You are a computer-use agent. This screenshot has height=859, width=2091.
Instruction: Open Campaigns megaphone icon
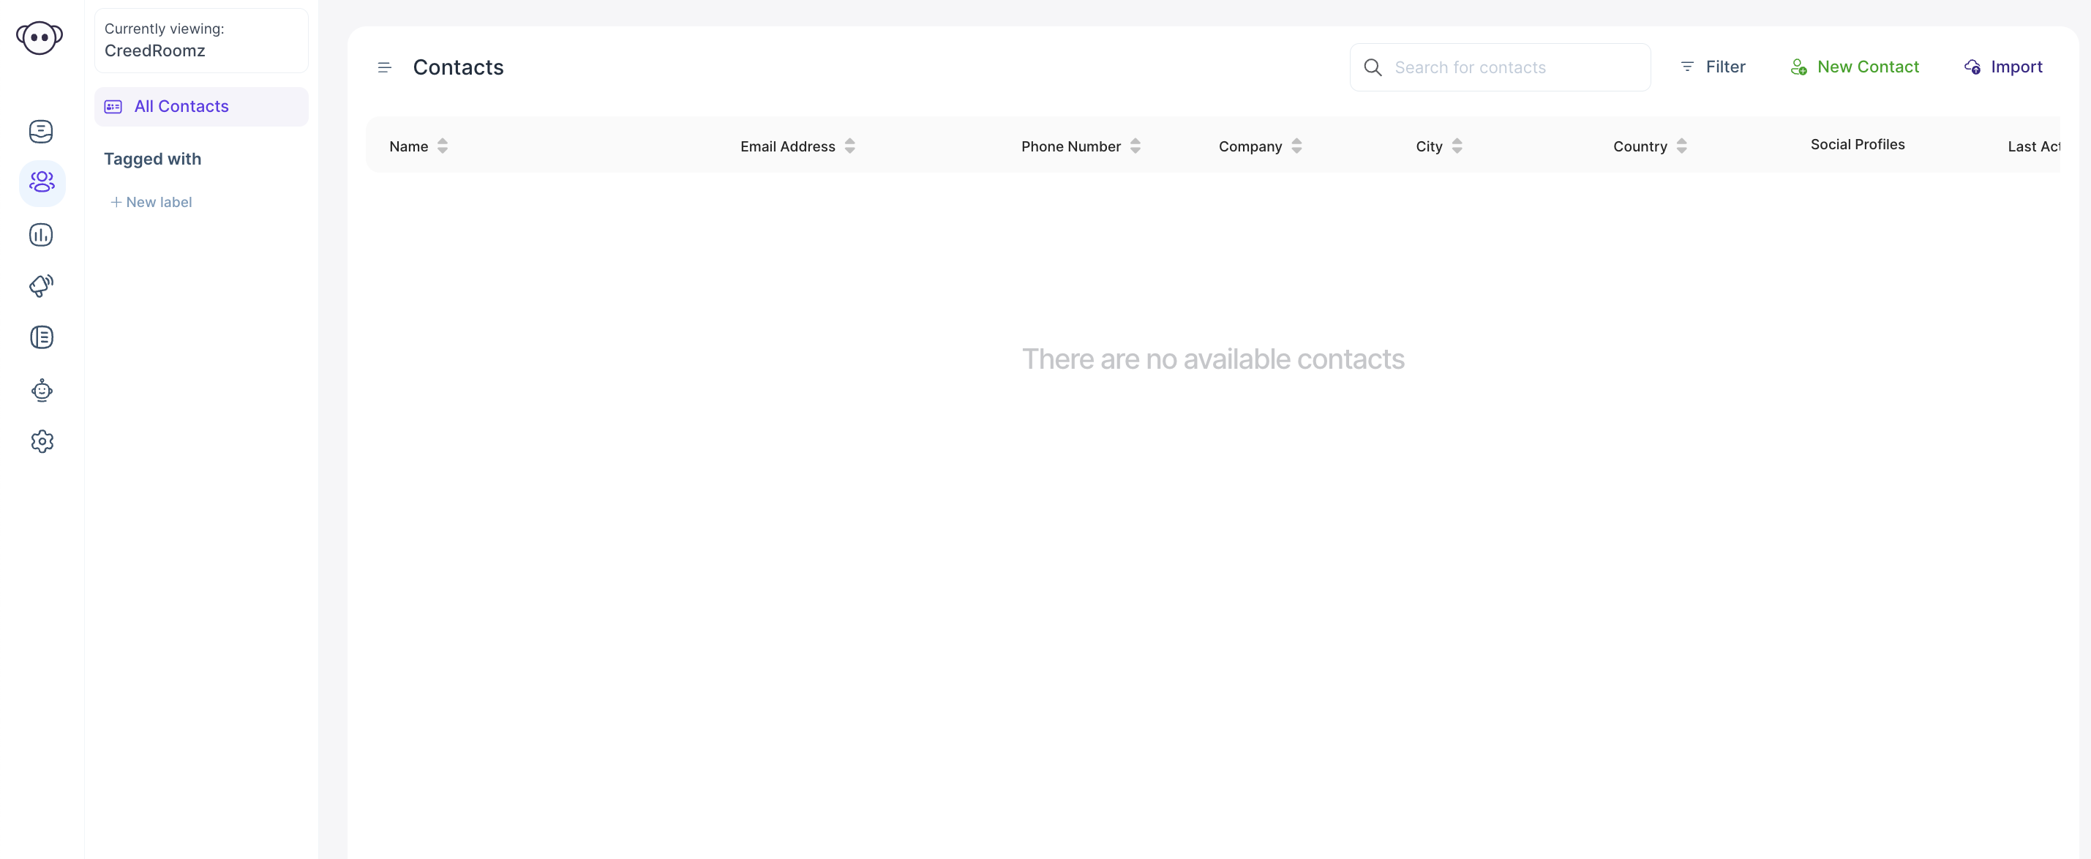coord(42,286)
